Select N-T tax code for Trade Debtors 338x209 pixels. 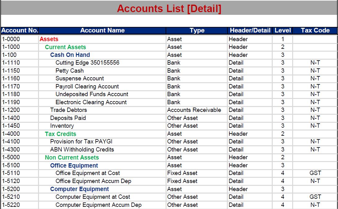click(x=315, y=110)
